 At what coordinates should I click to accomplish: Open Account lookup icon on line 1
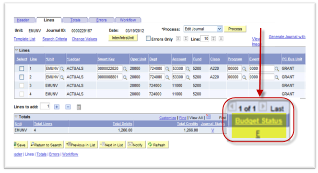point(188,69)
